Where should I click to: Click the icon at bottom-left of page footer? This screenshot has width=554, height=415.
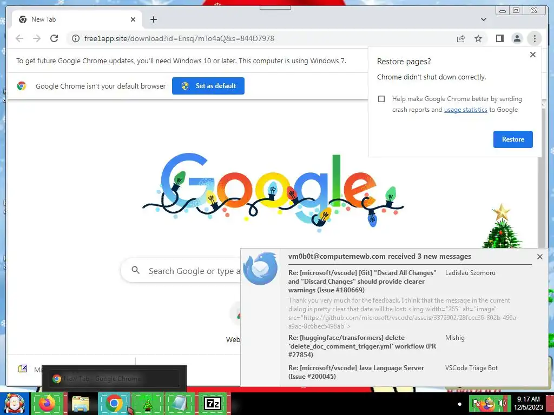pos(23,369)
